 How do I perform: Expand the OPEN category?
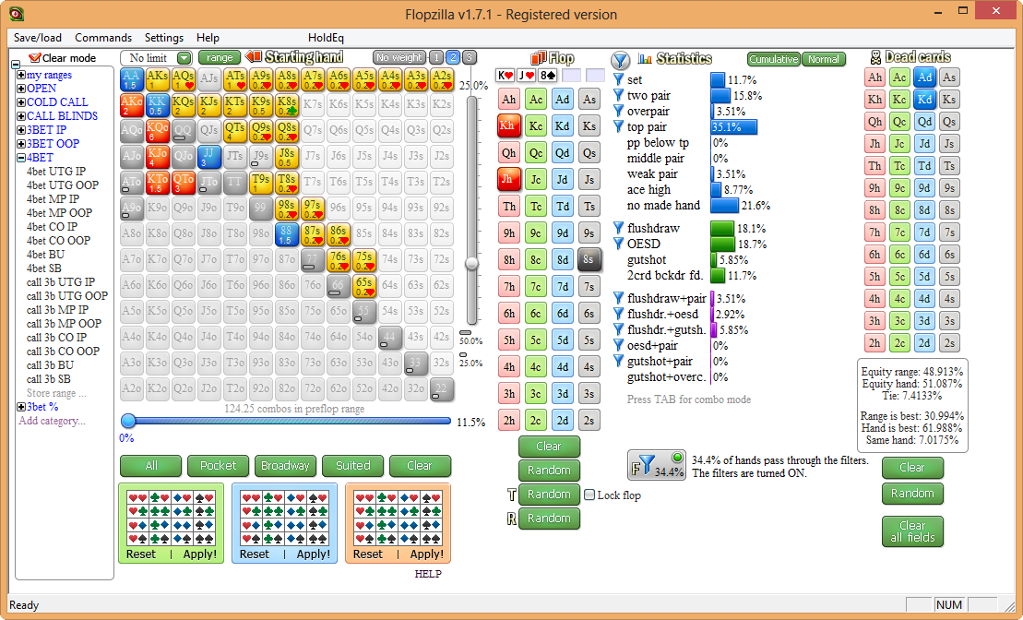[21, 89]
